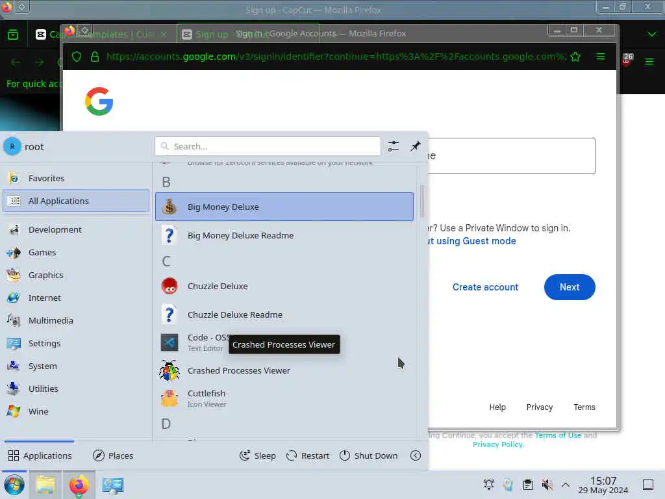Open Development category
Viewport: 665px width, 499px height.
(76, 229)
